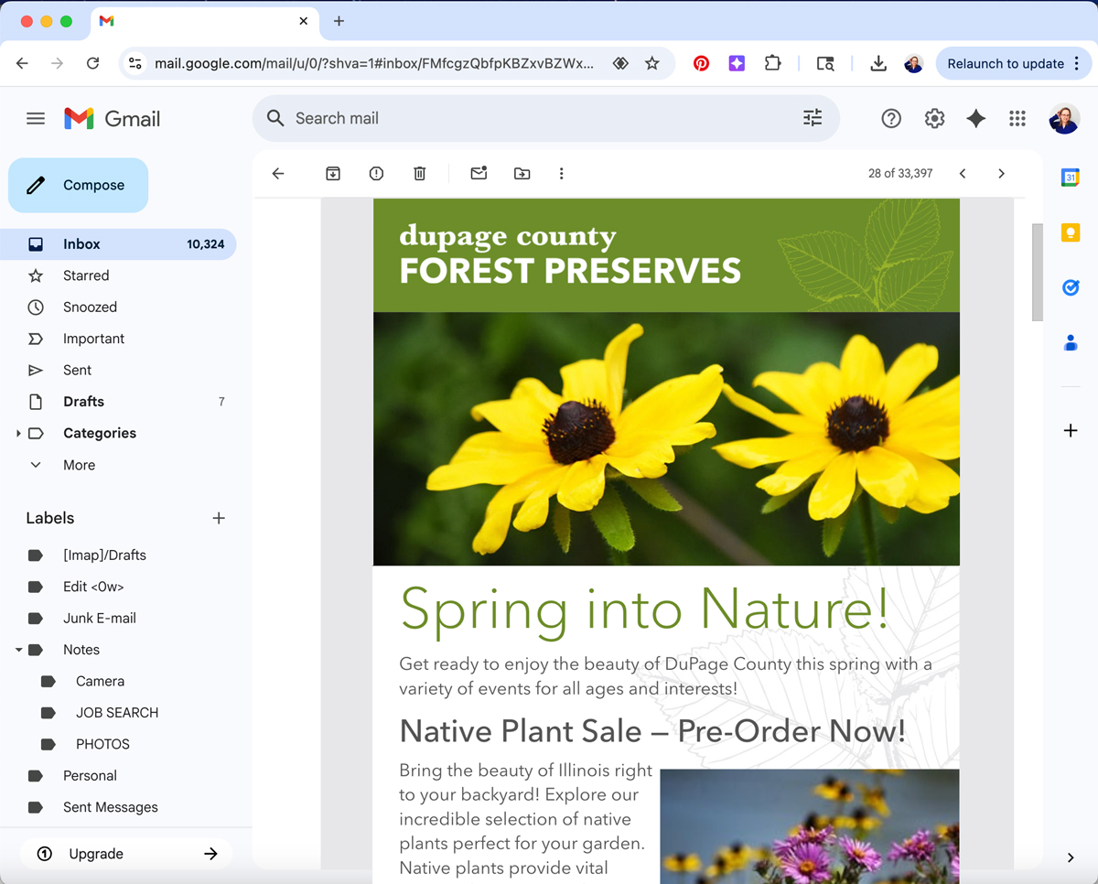Mark the message as unread

[x=479, y=174]
